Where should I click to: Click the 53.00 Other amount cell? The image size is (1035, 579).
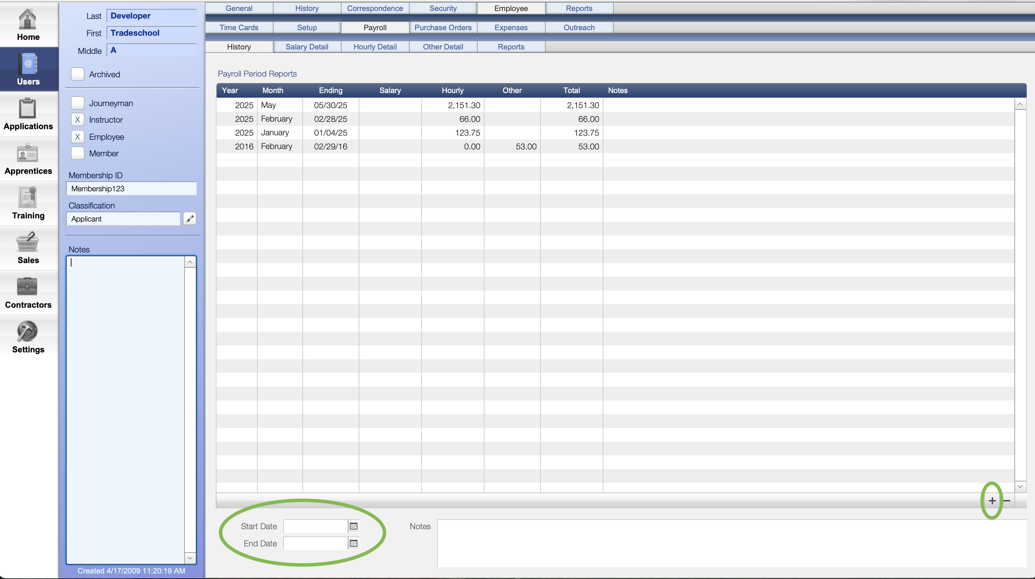pos(512,147)
